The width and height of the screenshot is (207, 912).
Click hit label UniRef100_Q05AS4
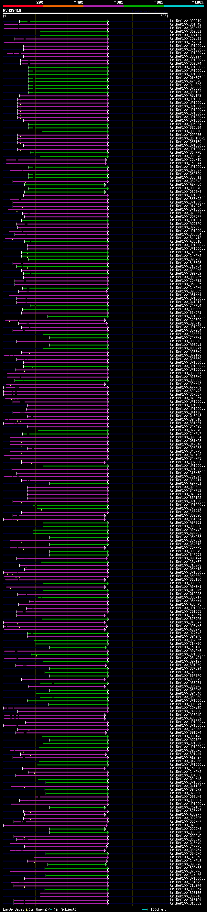point(186,124)
